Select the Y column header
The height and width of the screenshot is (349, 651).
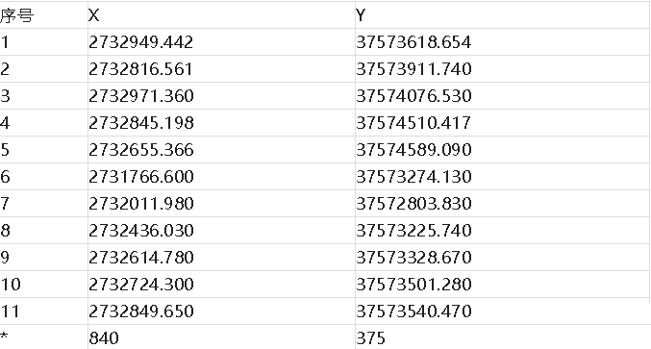pos(503,15)
